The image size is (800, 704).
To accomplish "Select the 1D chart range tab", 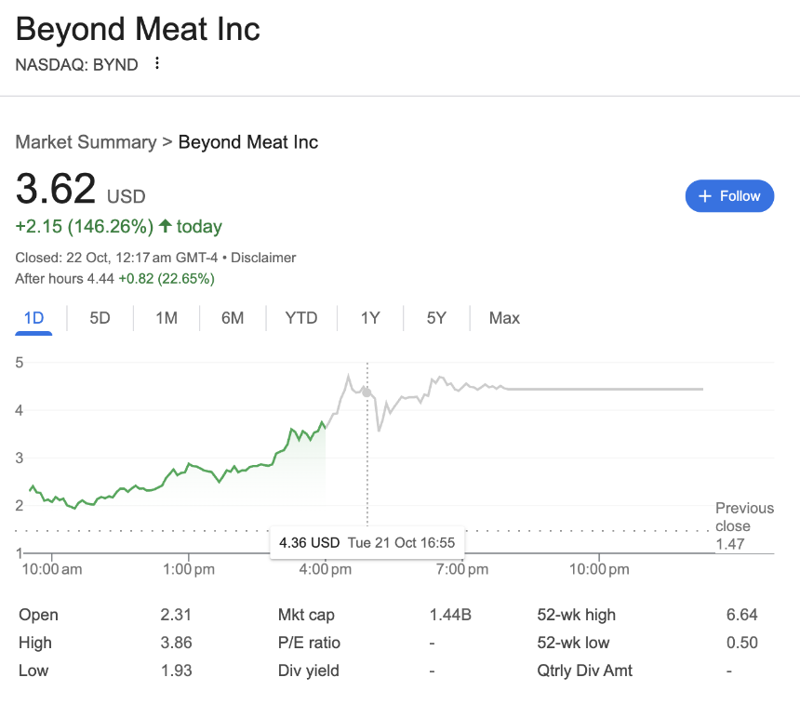I will (33, 318).
